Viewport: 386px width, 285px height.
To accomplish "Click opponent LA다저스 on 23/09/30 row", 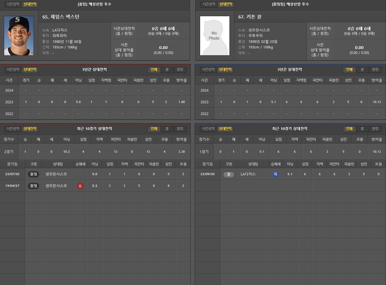I will pos(248,174).
